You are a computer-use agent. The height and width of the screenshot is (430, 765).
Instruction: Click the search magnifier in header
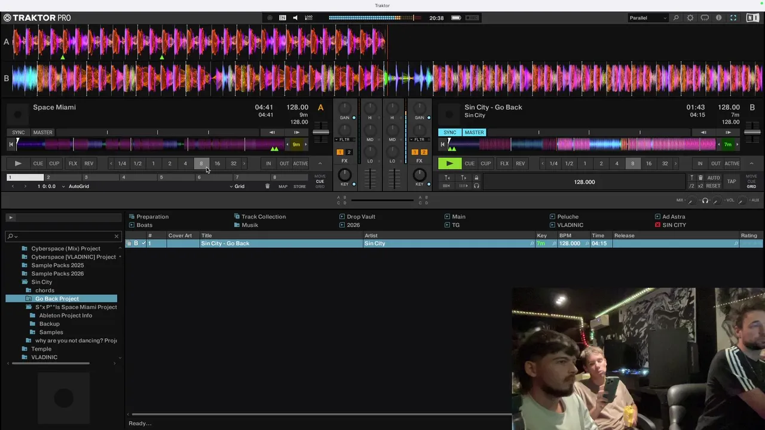(x=676, y=18)
